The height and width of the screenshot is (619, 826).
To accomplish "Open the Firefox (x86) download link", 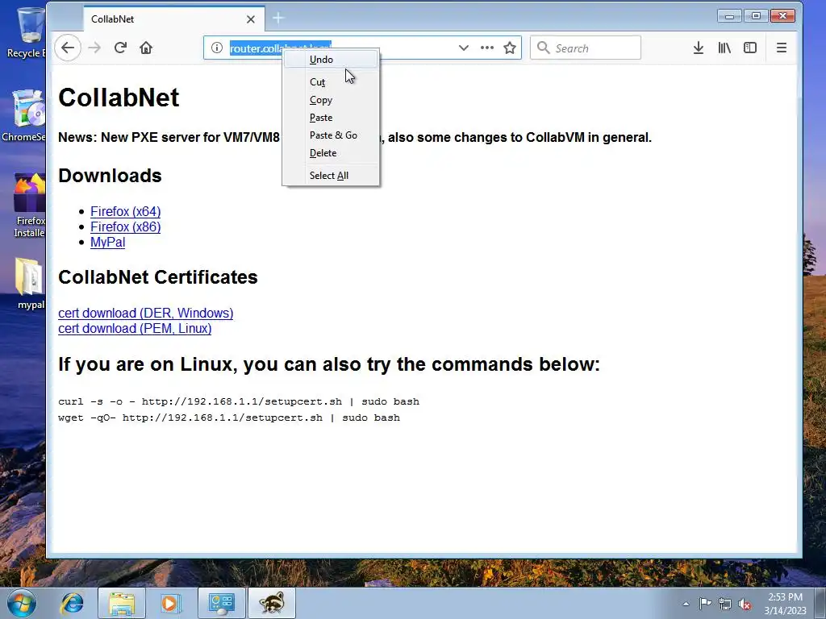I will (x=125, y=226).
